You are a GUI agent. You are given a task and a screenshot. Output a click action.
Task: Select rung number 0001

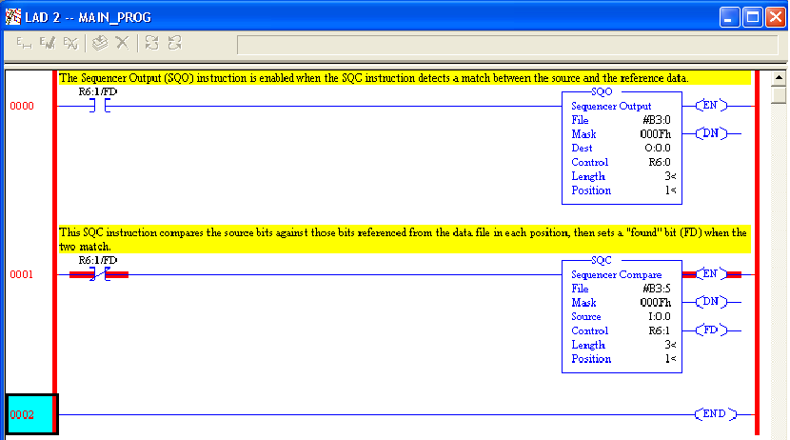(22, 274)
